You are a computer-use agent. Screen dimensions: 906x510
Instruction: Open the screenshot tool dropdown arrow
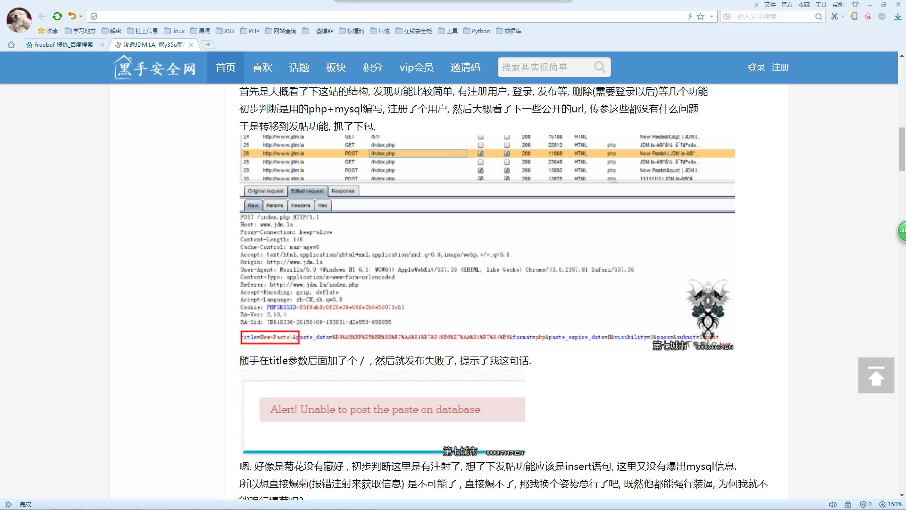(842, 17)
